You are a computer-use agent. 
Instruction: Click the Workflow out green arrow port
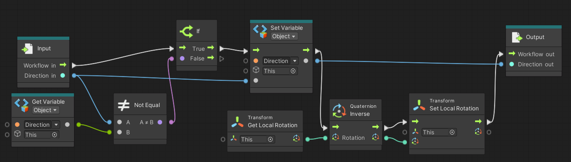click(512, 54)
